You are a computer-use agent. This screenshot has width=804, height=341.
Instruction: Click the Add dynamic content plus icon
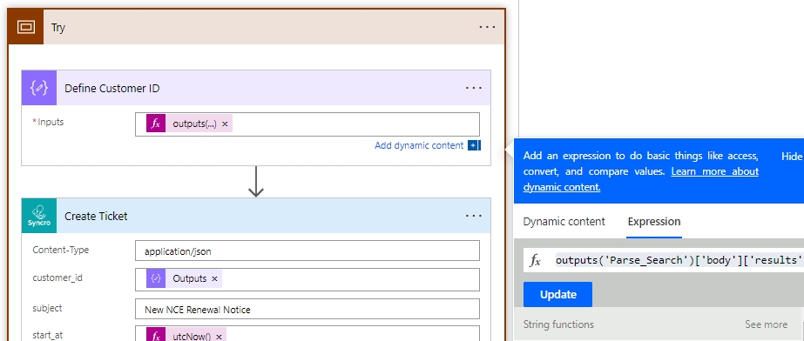[x=474, y=145]
